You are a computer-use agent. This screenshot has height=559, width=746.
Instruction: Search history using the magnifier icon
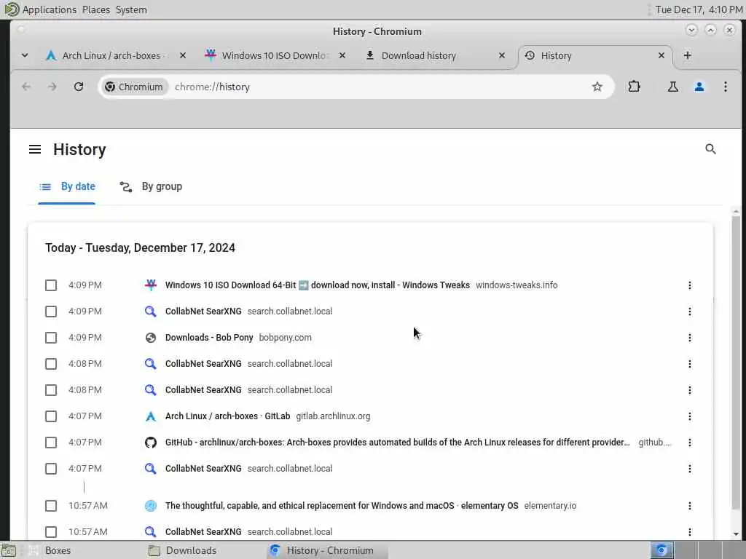point(710,149)
